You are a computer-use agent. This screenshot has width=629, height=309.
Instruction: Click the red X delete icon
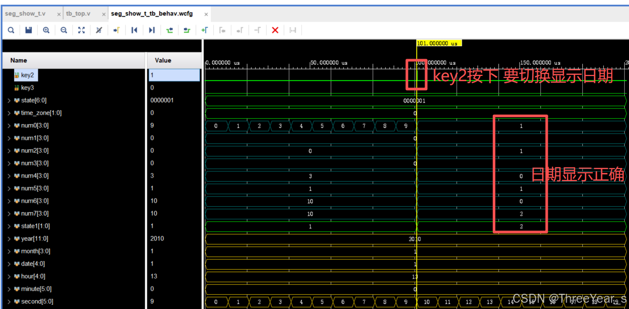[275, 30]
